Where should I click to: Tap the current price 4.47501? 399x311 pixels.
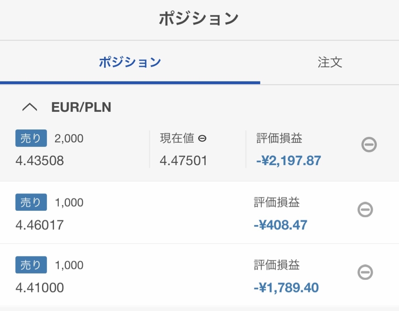[184, 160]
